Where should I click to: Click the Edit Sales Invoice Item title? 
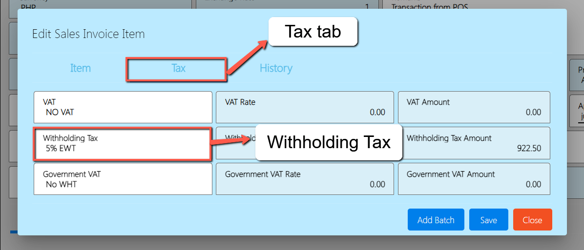[x=88, y=34]
